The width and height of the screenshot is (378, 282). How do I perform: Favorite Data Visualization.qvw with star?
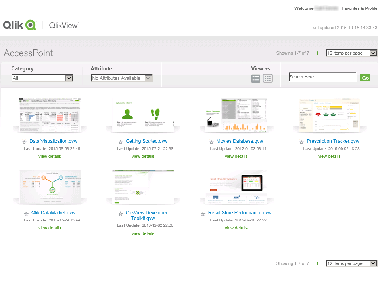[25, 142]
